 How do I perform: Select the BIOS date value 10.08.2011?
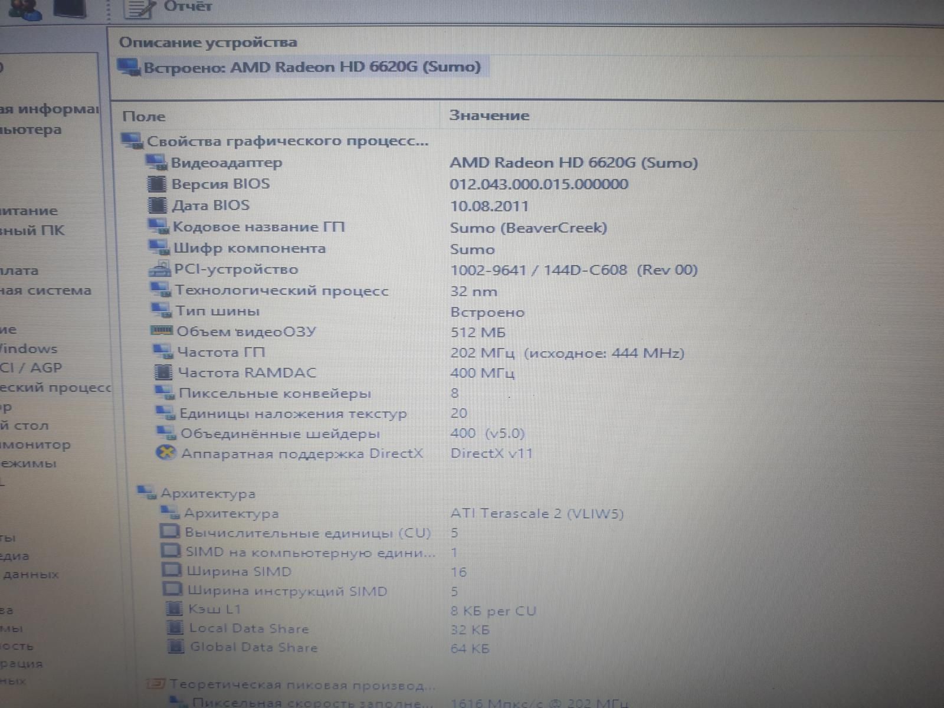click(x=489, y=206)
